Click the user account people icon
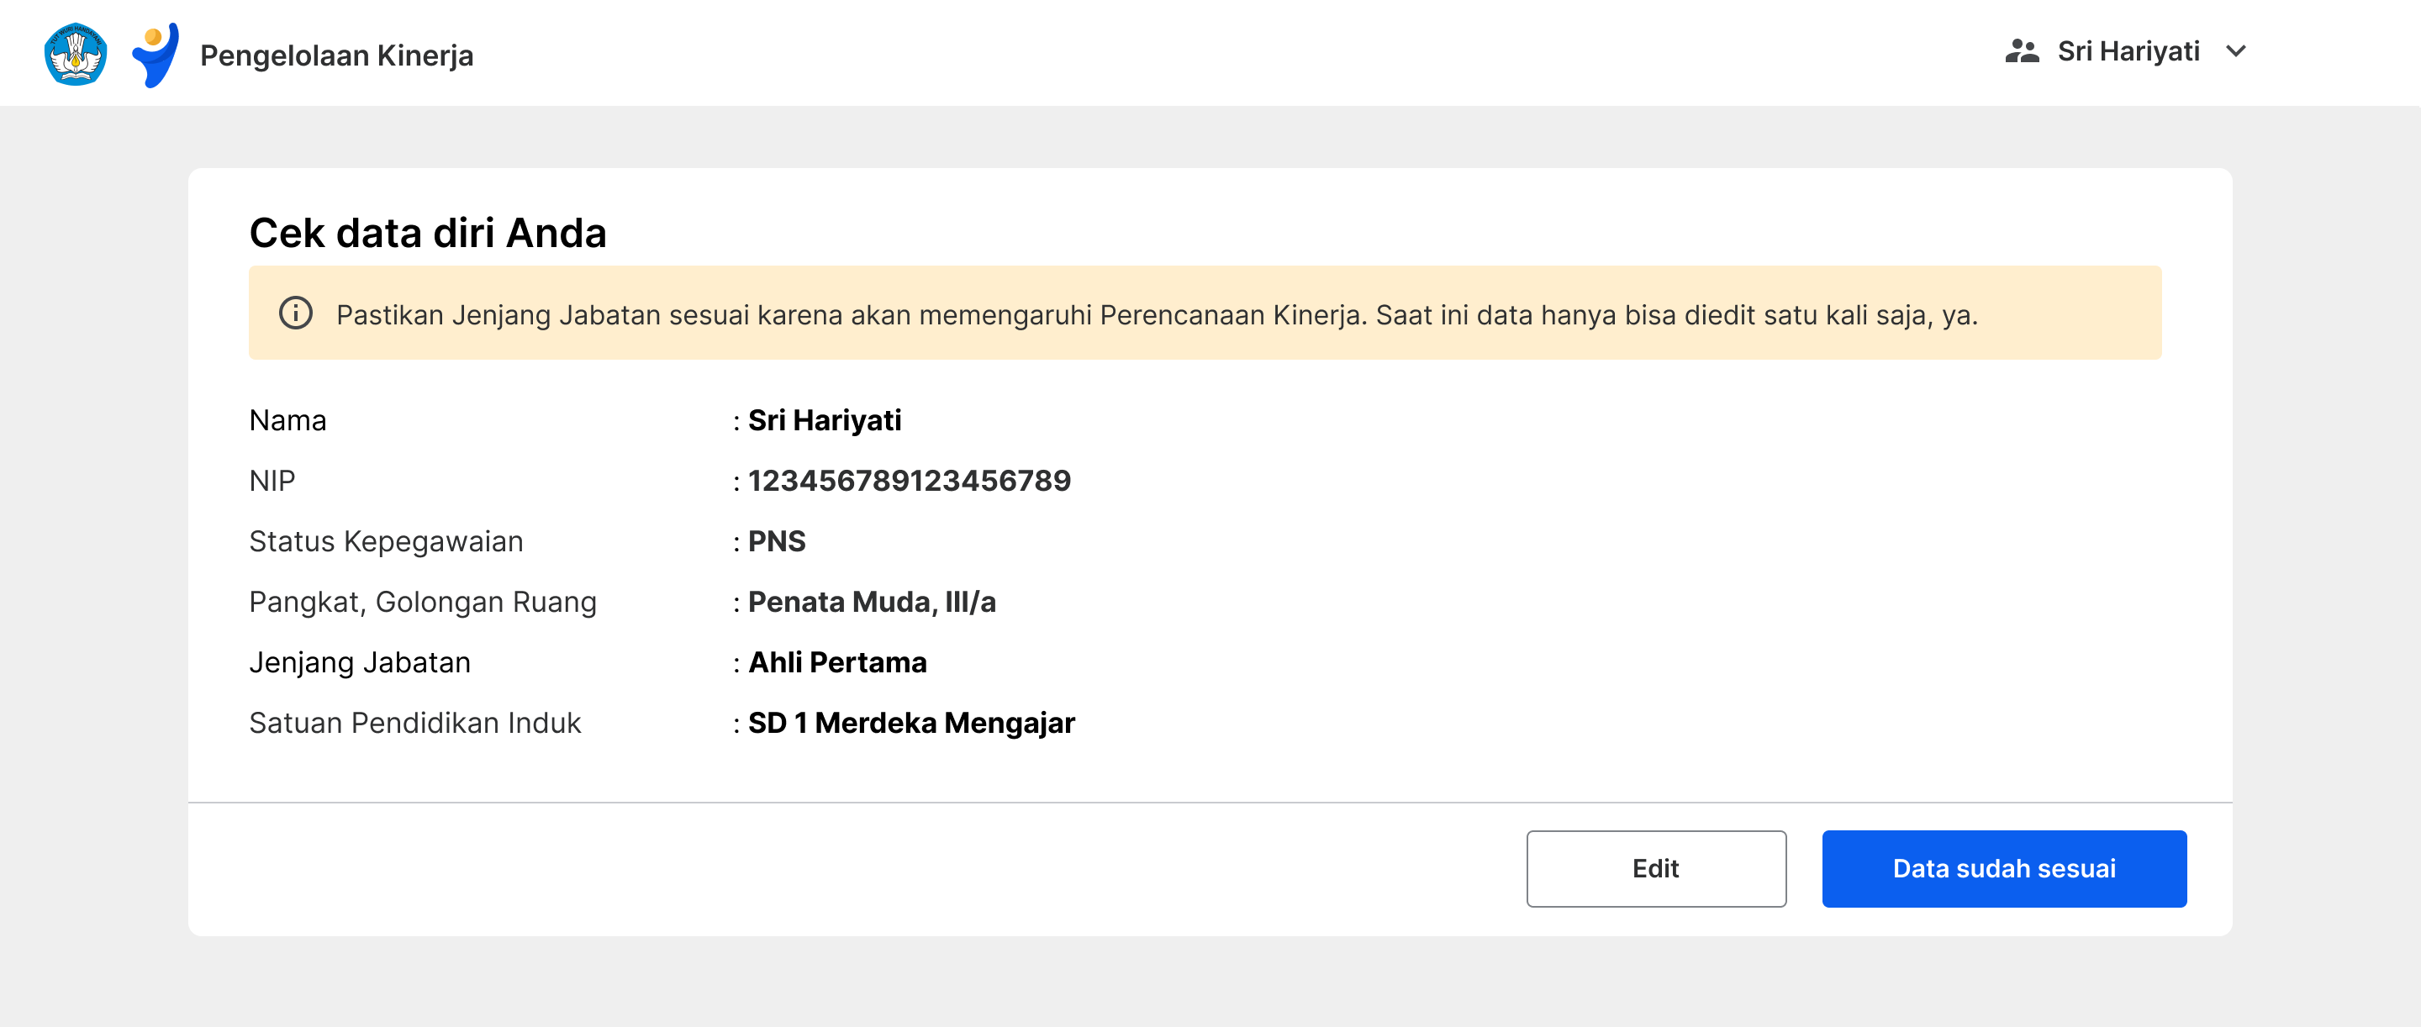Image resolution: width=2421 pixels, height=1027 pixels. tap(2022, 50)
